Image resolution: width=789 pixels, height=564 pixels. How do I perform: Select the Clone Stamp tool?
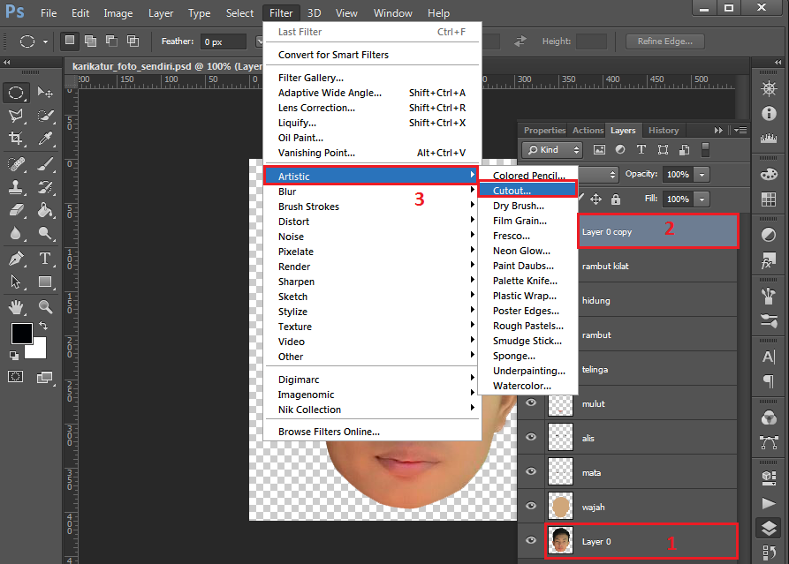16,187
